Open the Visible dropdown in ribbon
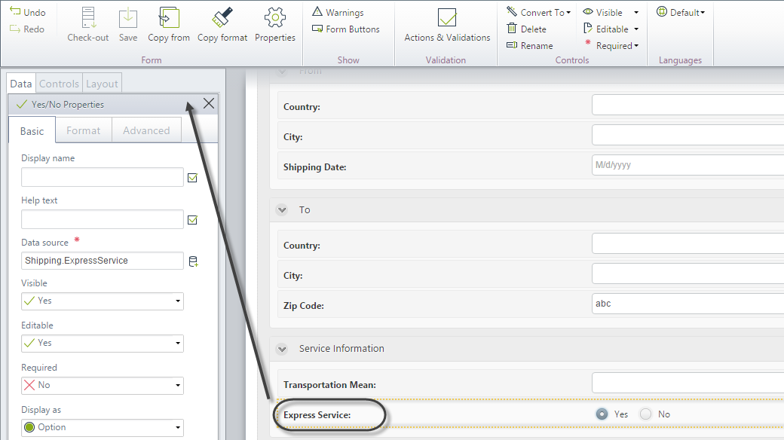 [x=611, y=12]
